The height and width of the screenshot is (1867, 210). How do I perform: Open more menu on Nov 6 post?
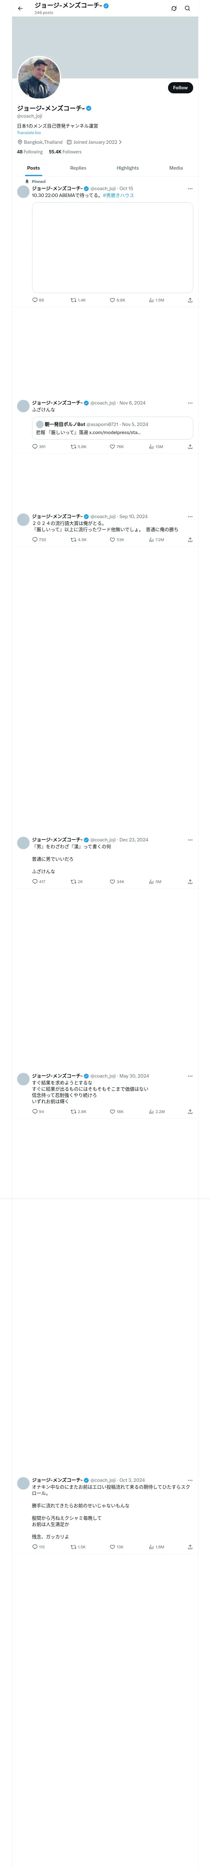[x=190, y=403]
